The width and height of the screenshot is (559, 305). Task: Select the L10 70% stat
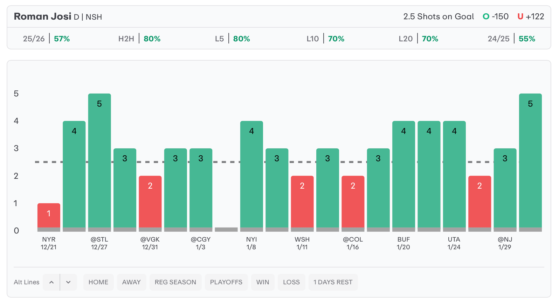[x=325, y=39]
